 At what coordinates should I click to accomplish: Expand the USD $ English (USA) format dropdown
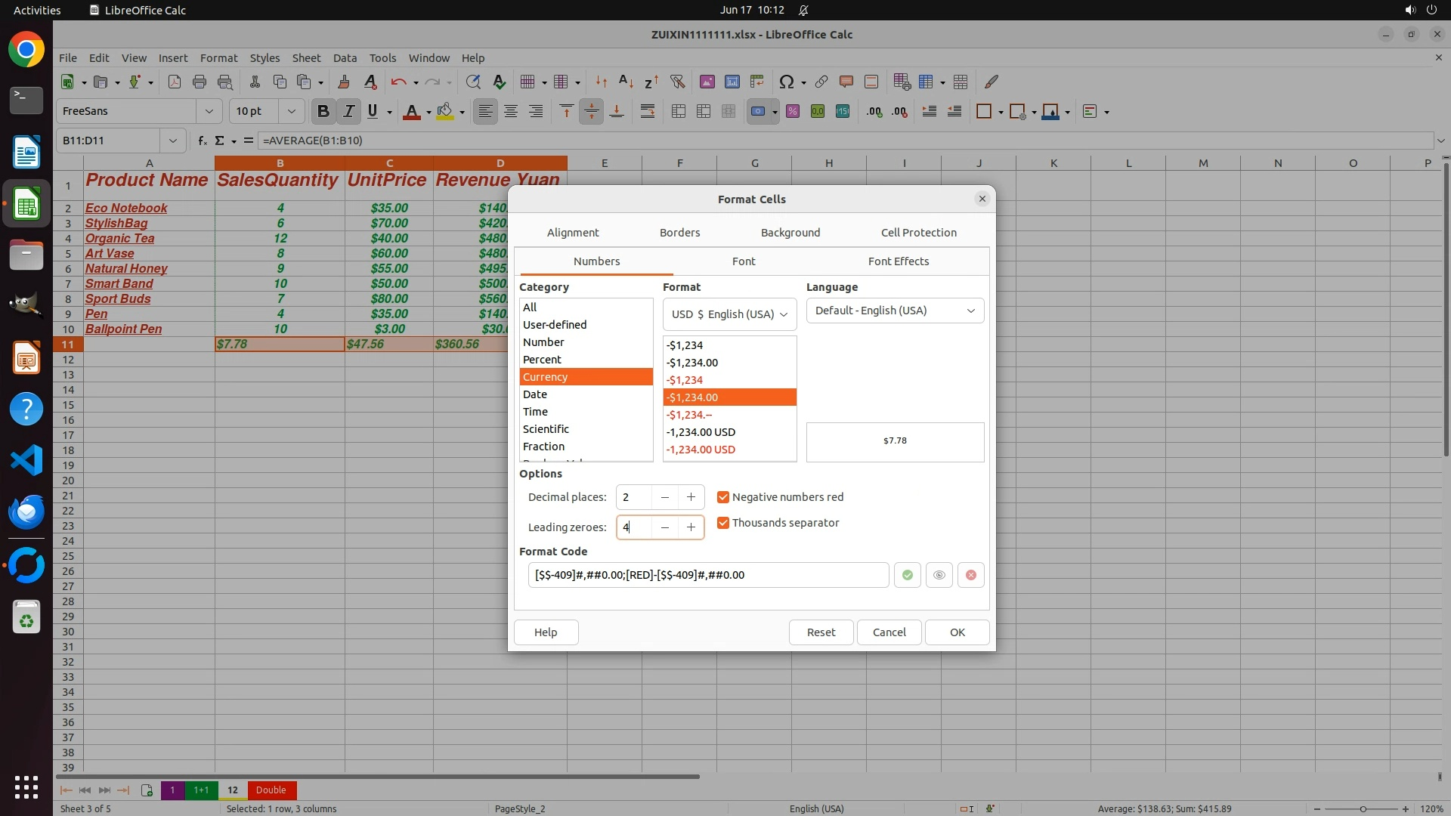click(x=729, y=314)
